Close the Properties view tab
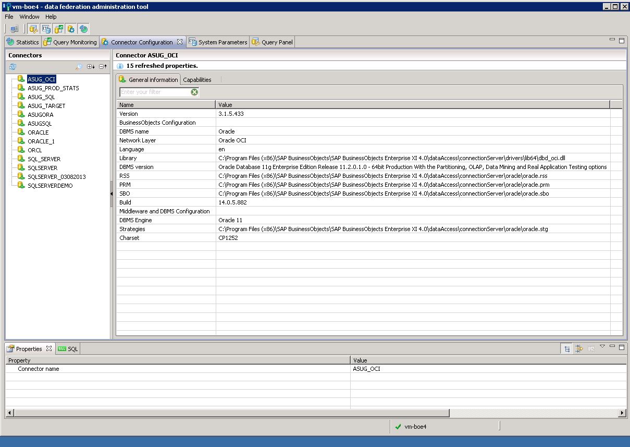This screenshot has width=630, height=447. click(49, 348)
